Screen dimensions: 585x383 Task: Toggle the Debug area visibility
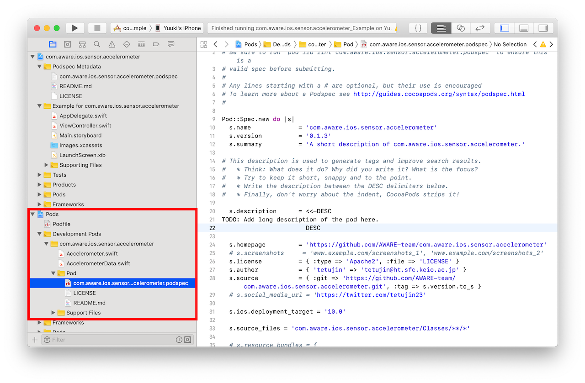pos(524,28)
